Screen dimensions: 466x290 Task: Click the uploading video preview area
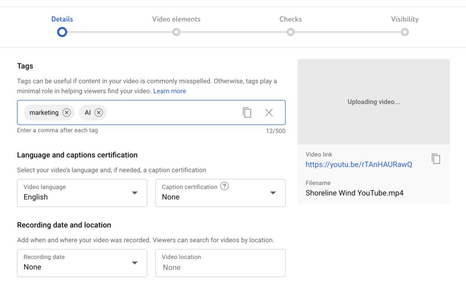click(x=373, y=101)
